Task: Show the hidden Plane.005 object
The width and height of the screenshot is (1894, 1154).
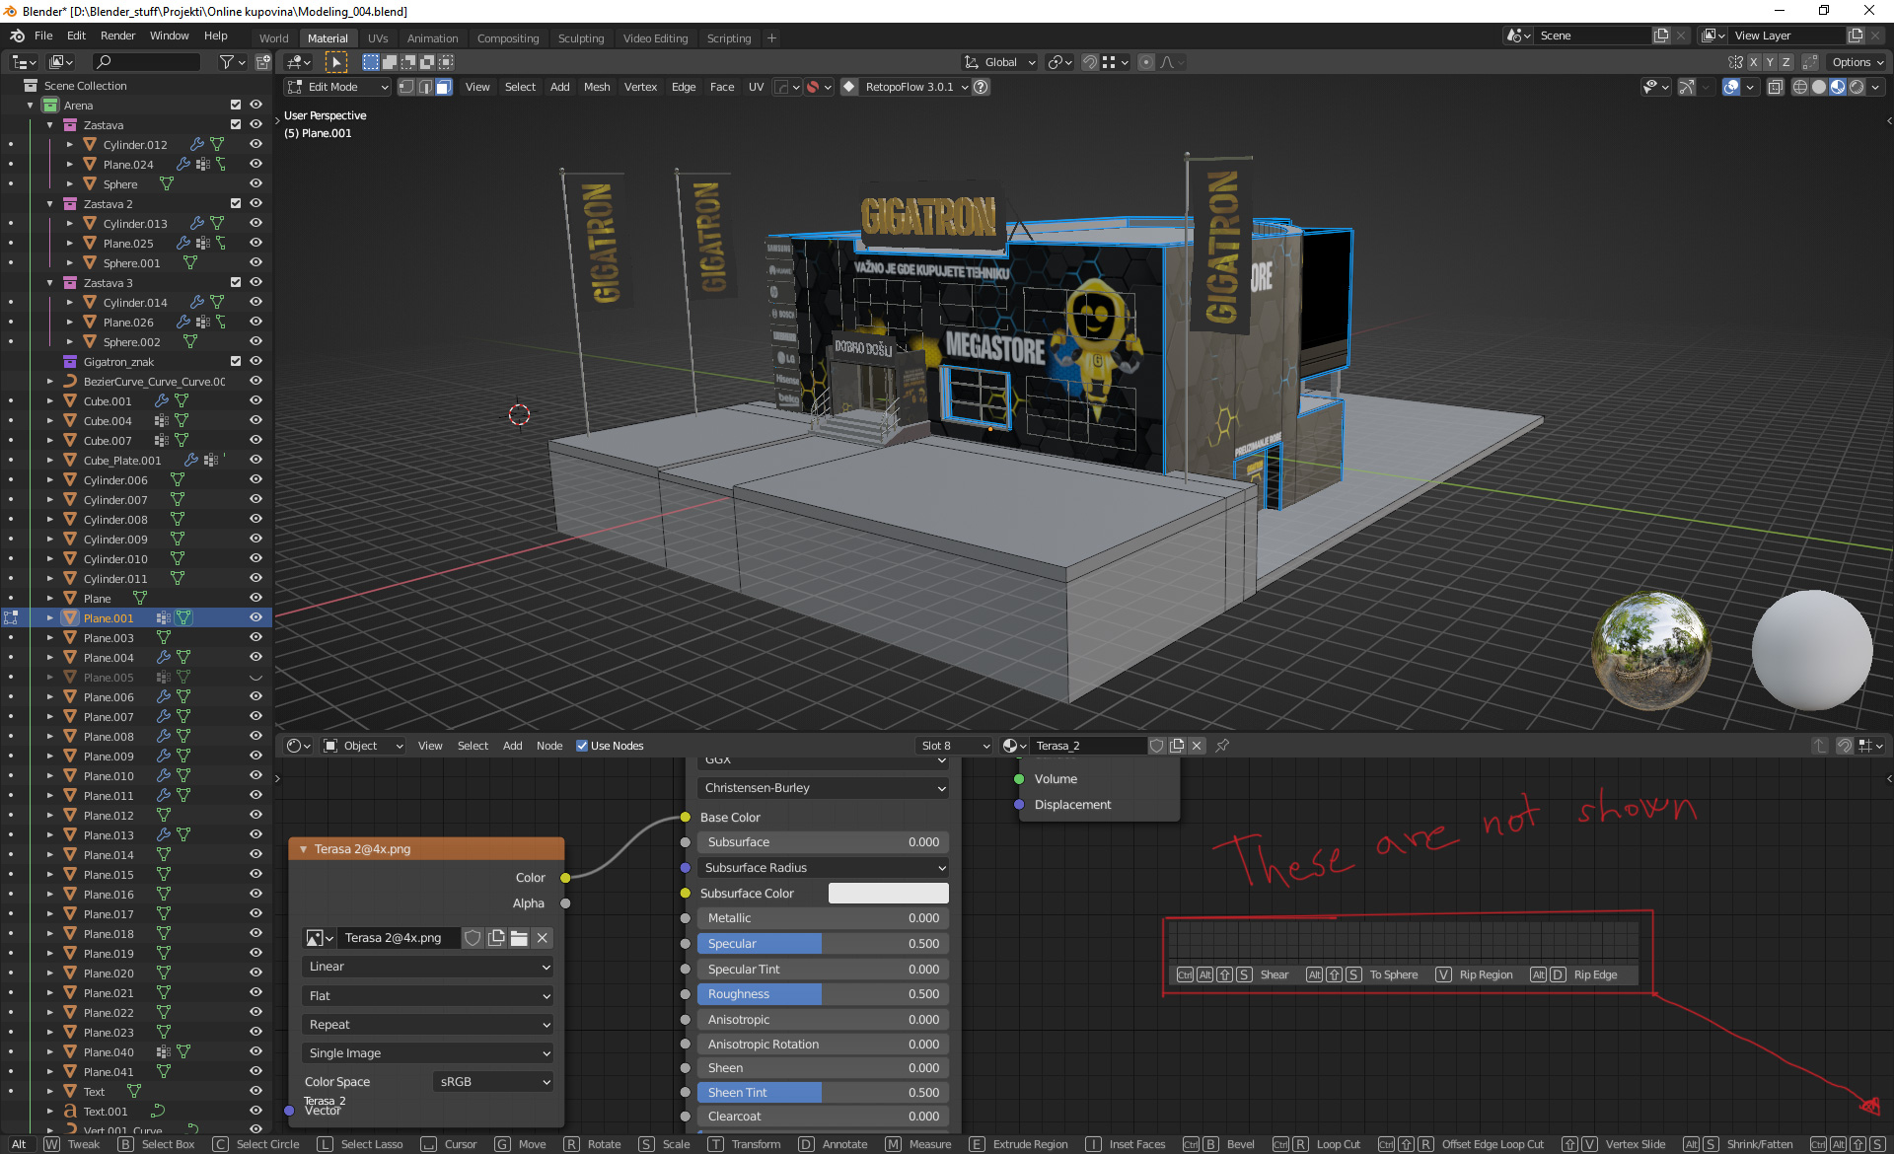Action: point(255,677)
